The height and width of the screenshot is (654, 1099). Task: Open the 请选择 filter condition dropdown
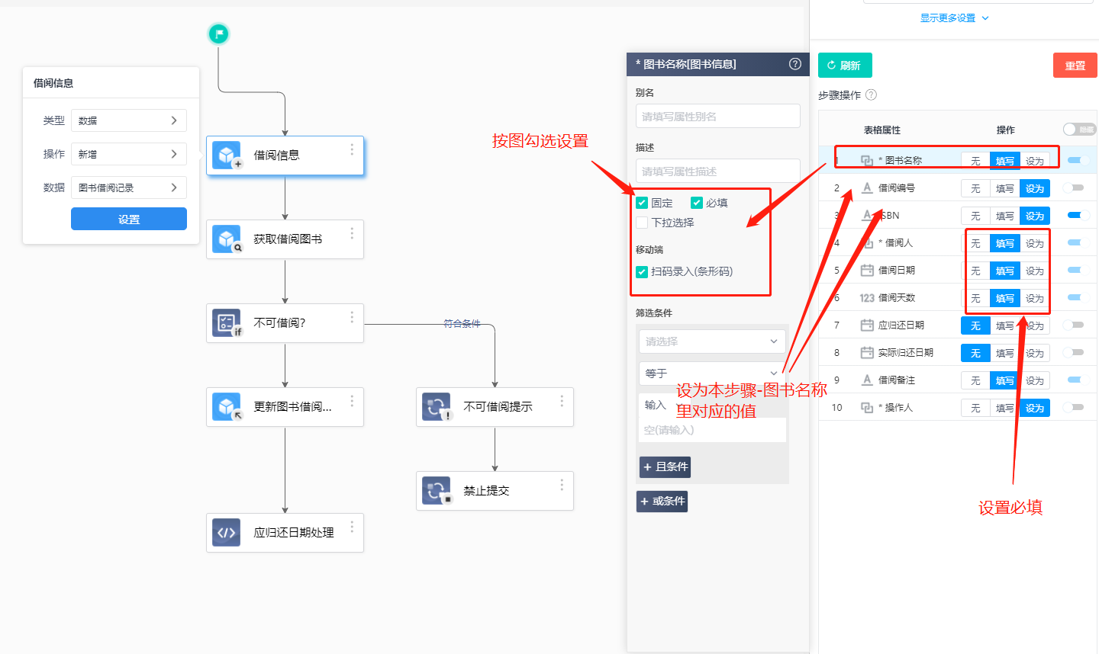click(712, 341)
